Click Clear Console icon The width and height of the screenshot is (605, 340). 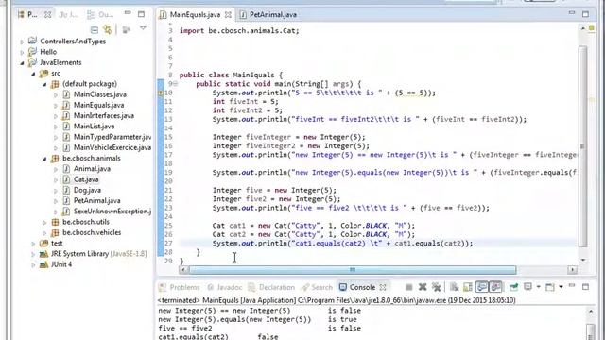454,287
